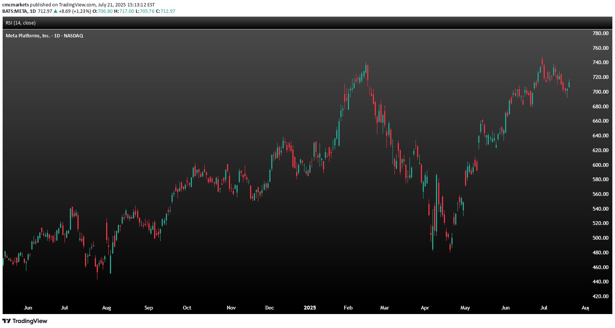Select the Oct marker on the time axis
The height and width of the screenshot is (328, 615).
187,308
